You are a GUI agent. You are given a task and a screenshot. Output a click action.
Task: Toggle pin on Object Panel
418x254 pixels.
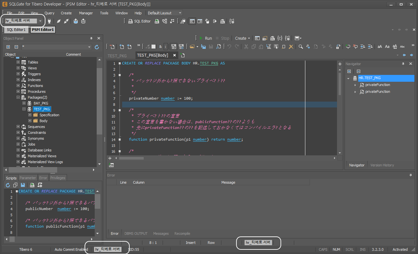91,38
